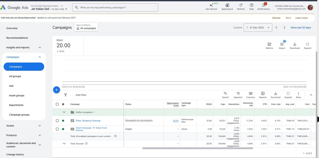Select Ad groups in the sidebar

15,76
